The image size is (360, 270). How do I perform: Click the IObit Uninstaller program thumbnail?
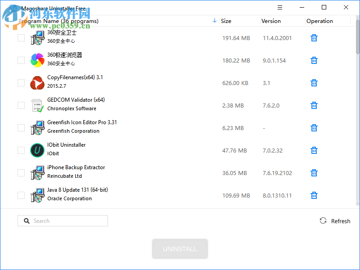[37, 150]
